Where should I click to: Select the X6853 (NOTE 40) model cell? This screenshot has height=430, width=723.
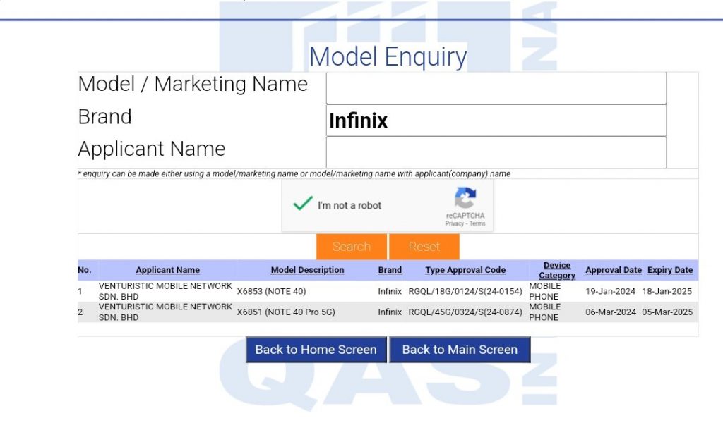coord(272,291)
